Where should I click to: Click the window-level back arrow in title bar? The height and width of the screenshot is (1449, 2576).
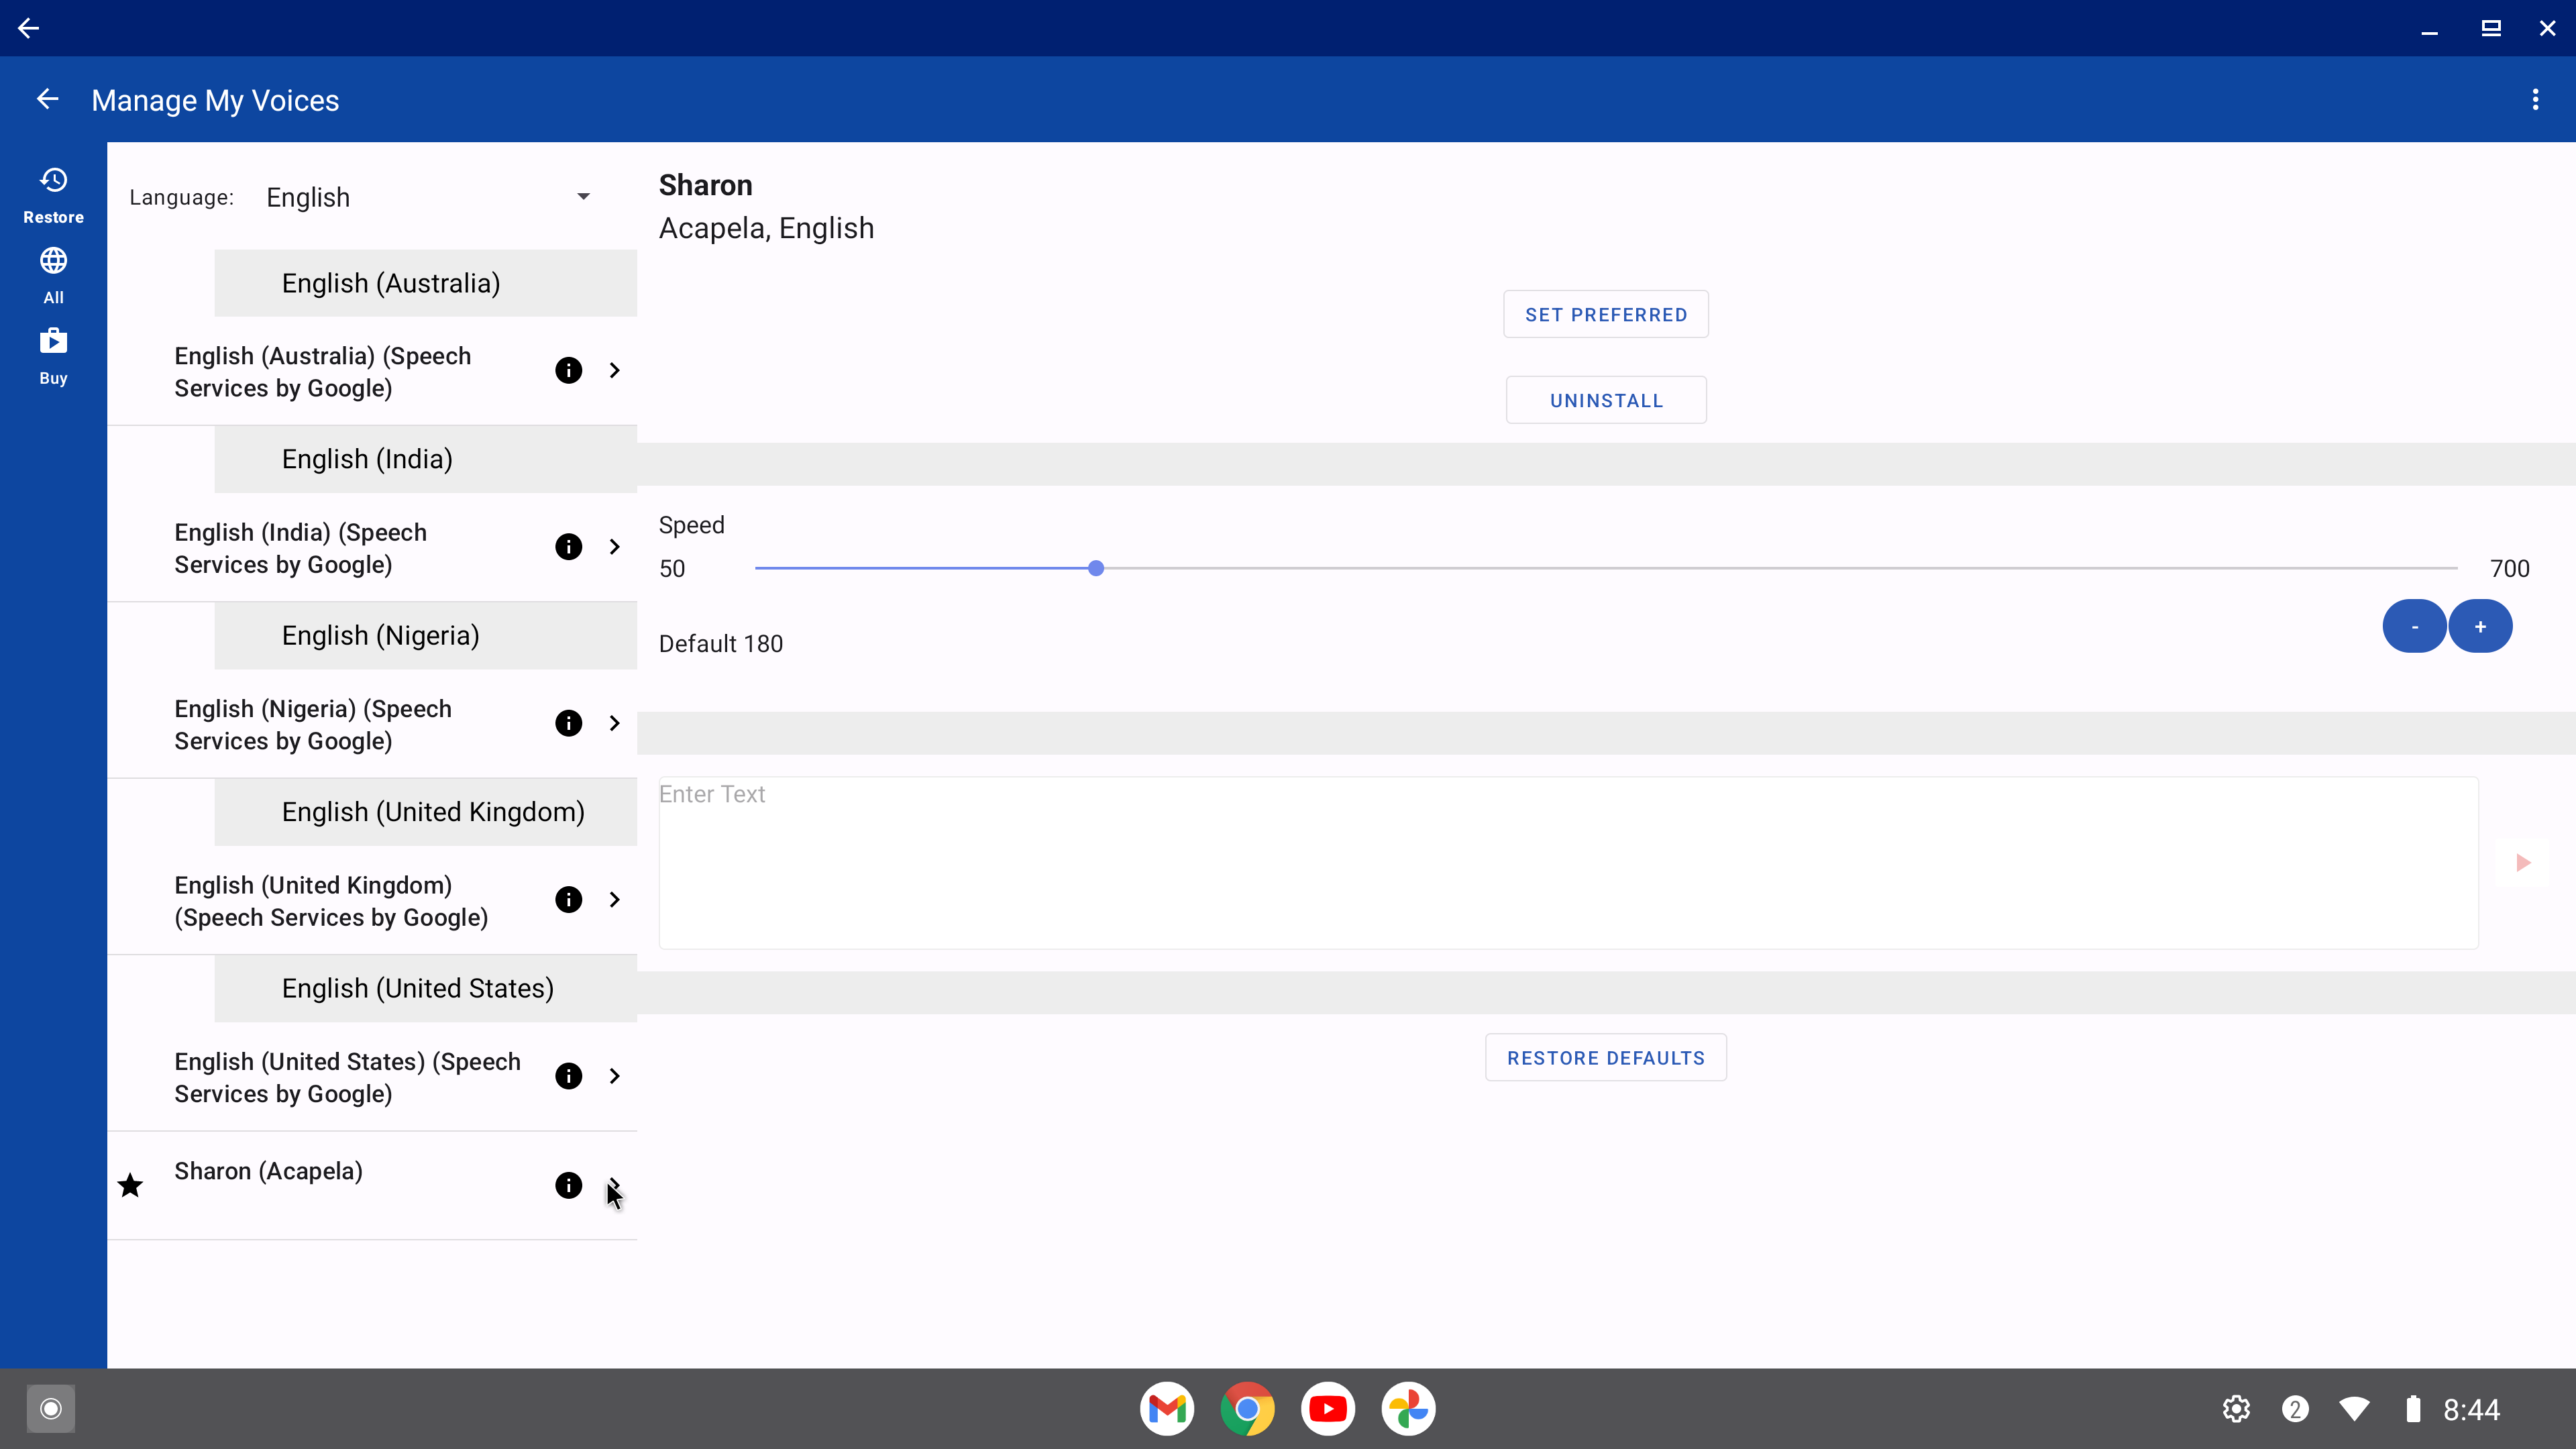tap(28, 28)
